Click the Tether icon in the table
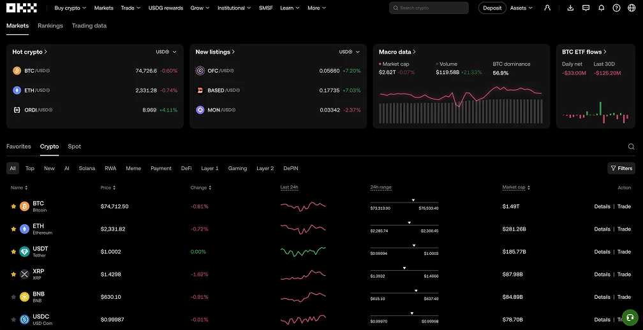The image size is (643, 330). click(25, 252)
